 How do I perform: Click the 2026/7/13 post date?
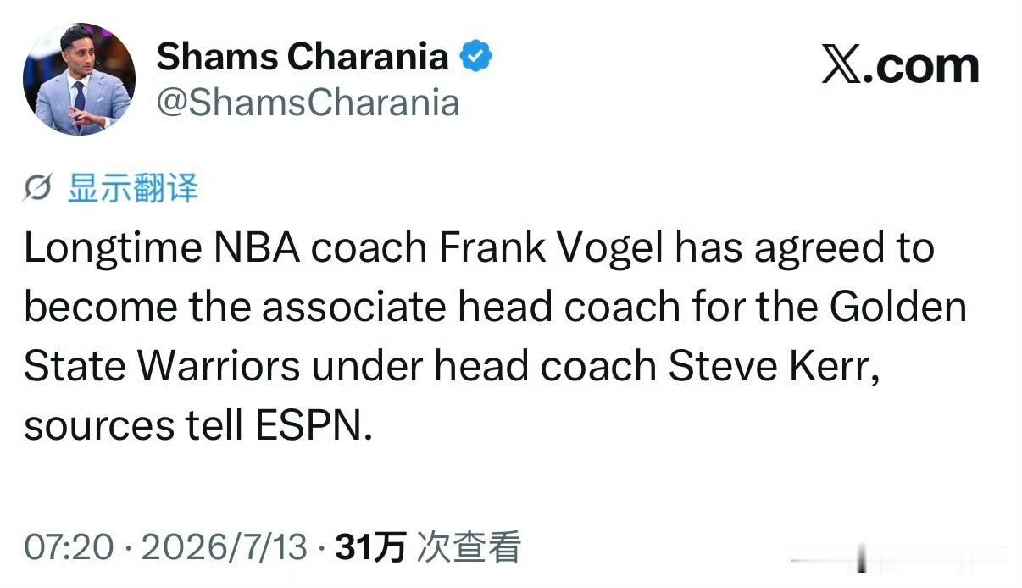point(224,547)
